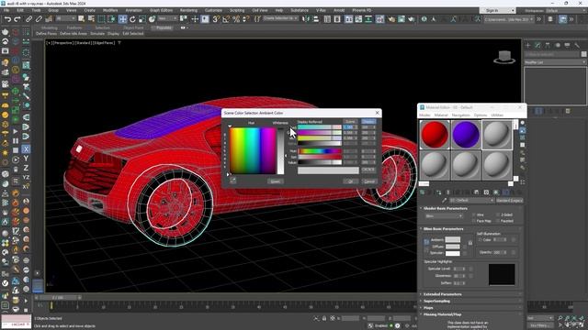Toggle the Percent Snap icon

[x=236, y=19]
